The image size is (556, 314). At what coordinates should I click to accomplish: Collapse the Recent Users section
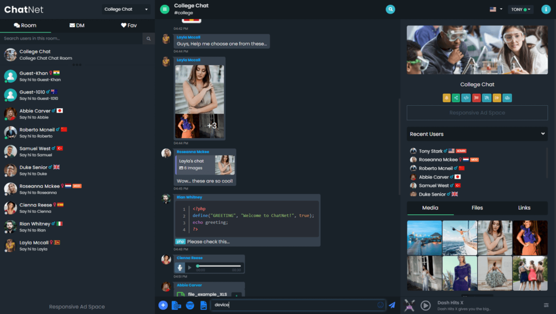coord(544,134)
